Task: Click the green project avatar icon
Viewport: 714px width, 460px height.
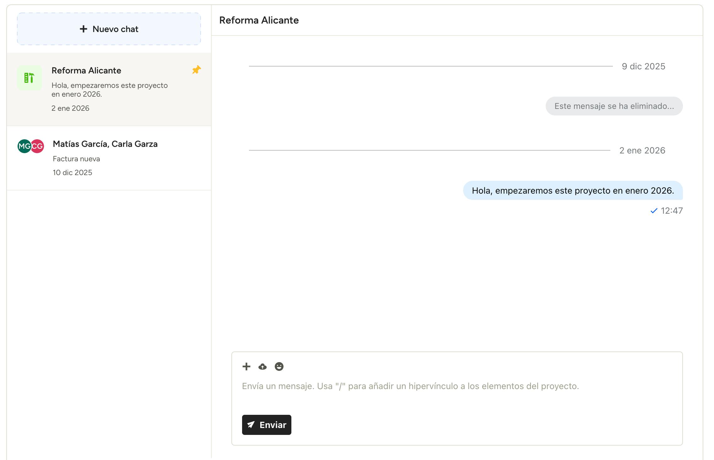Action: [29, 78]
